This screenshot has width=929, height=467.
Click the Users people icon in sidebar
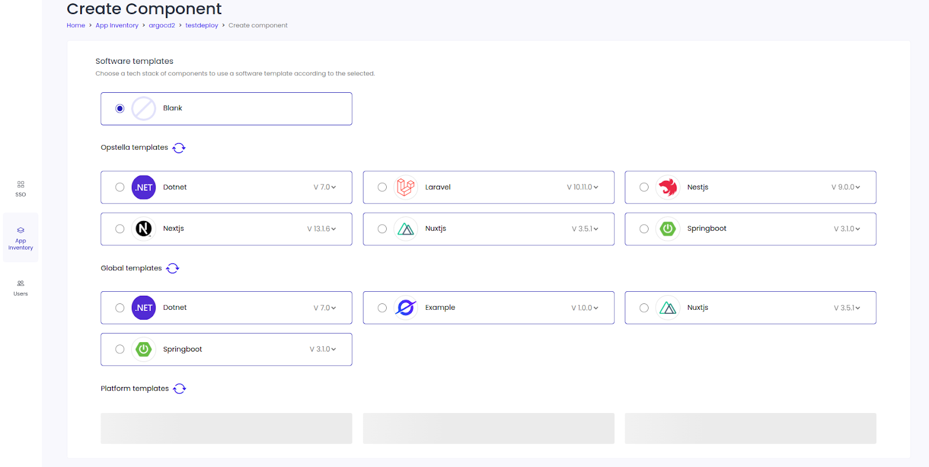pyautogui.click(x=21, y=284)
